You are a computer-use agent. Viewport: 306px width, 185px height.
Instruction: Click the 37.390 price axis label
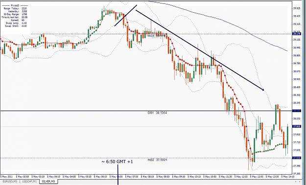[x=297, y=166]
